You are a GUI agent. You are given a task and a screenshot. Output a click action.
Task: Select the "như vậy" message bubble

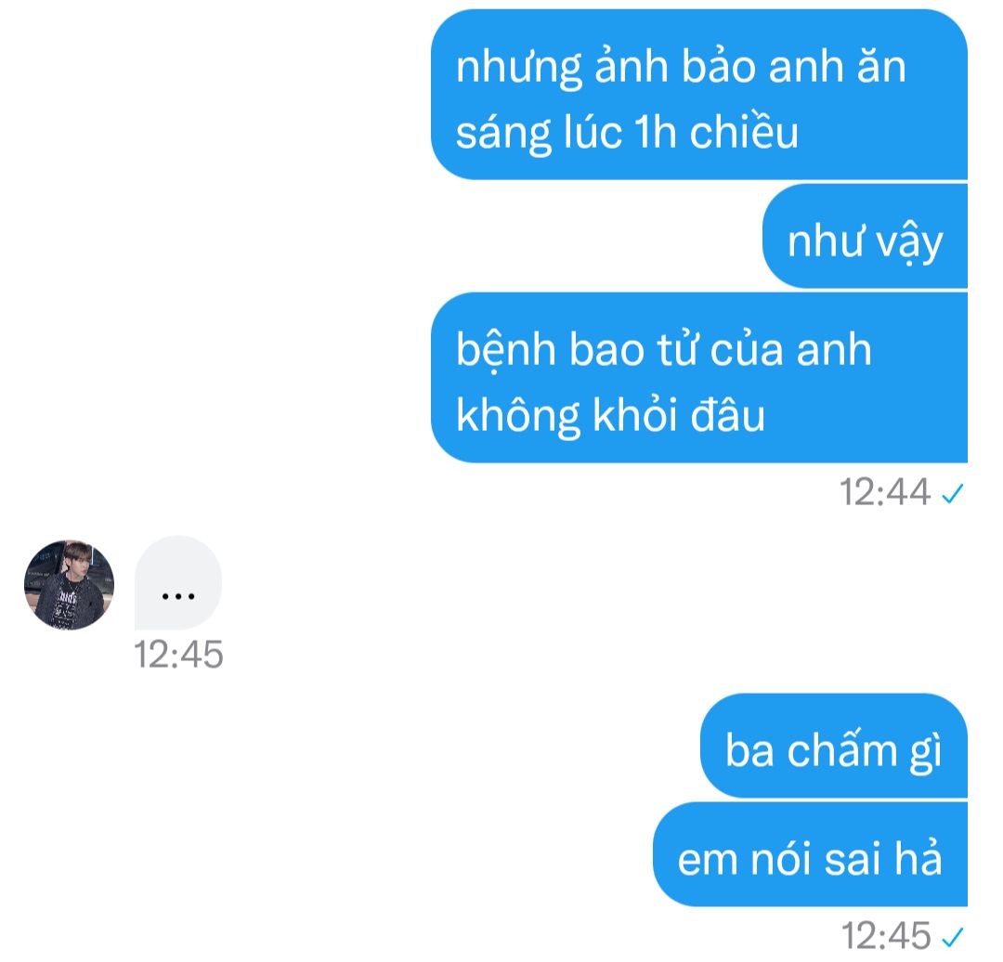pos(865,236)
